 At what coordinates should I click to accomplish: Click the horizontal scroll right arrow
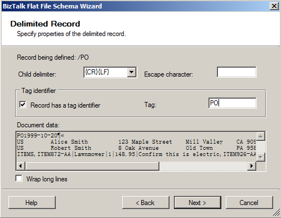pyautogui.click(x=252, y=166)
